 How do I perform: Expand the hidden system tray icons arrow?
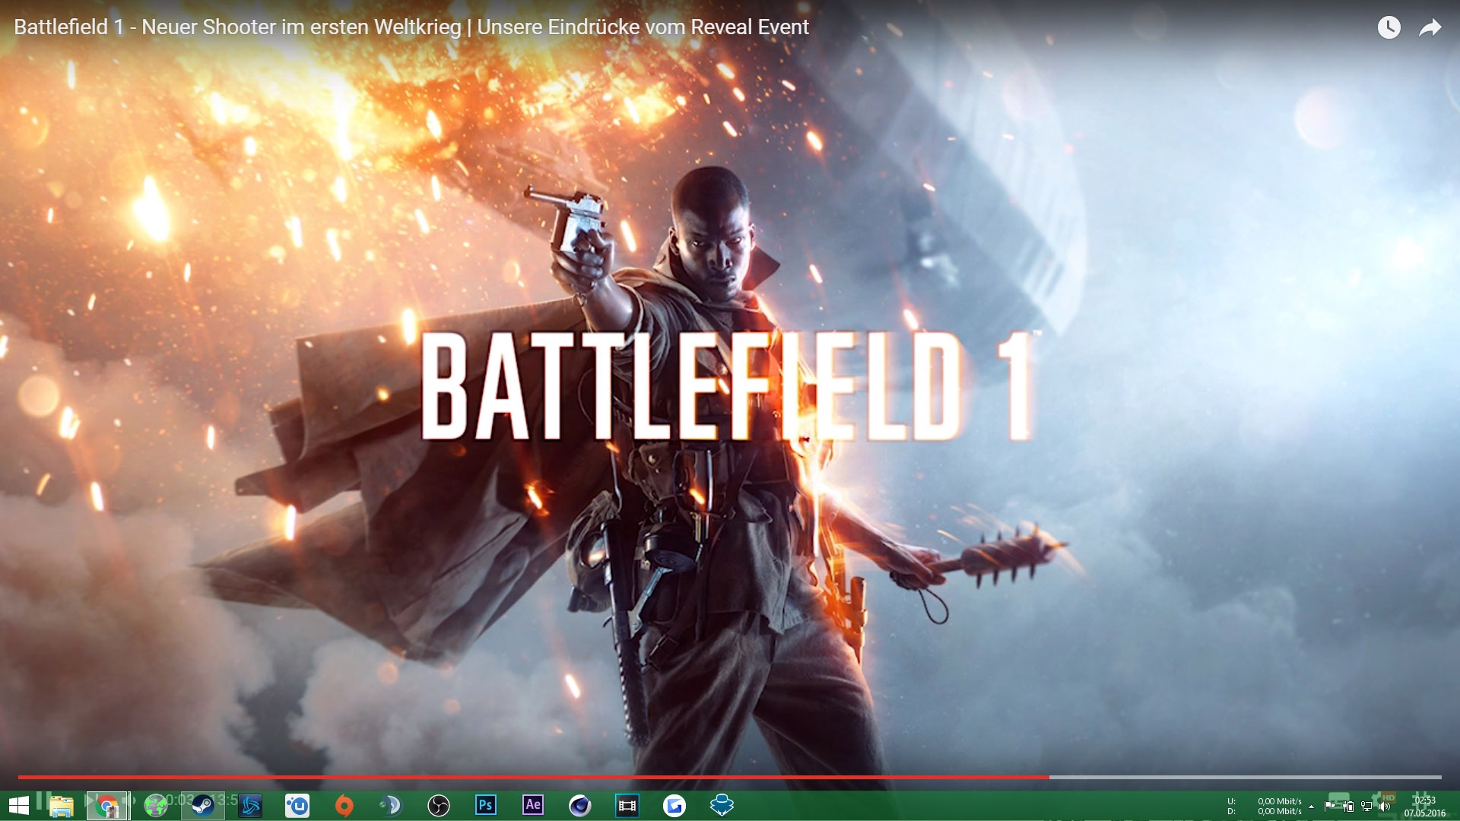click(x=1312, y=807)
